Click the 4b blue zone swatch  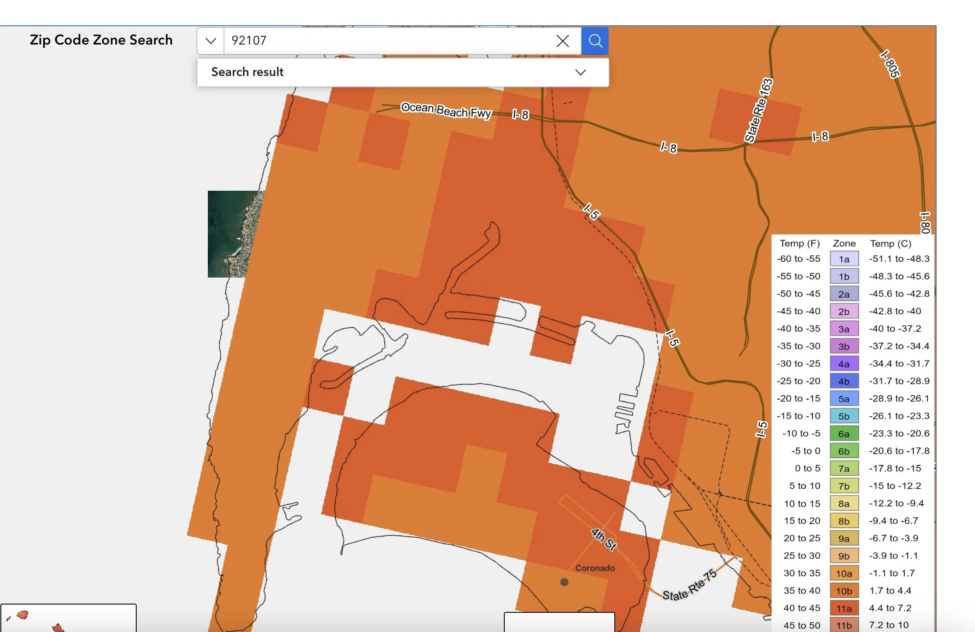(x=844, y=381)
